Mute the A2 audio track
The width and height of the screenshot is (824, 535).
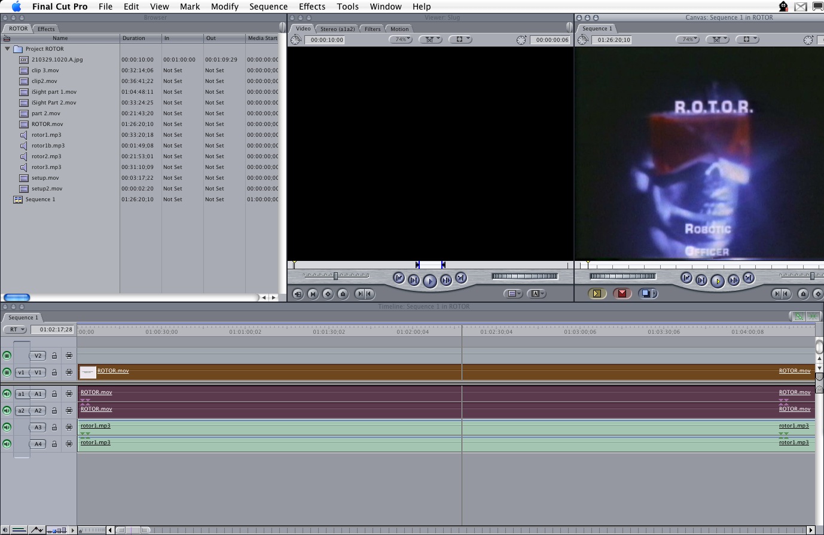(x=7, y=411)
